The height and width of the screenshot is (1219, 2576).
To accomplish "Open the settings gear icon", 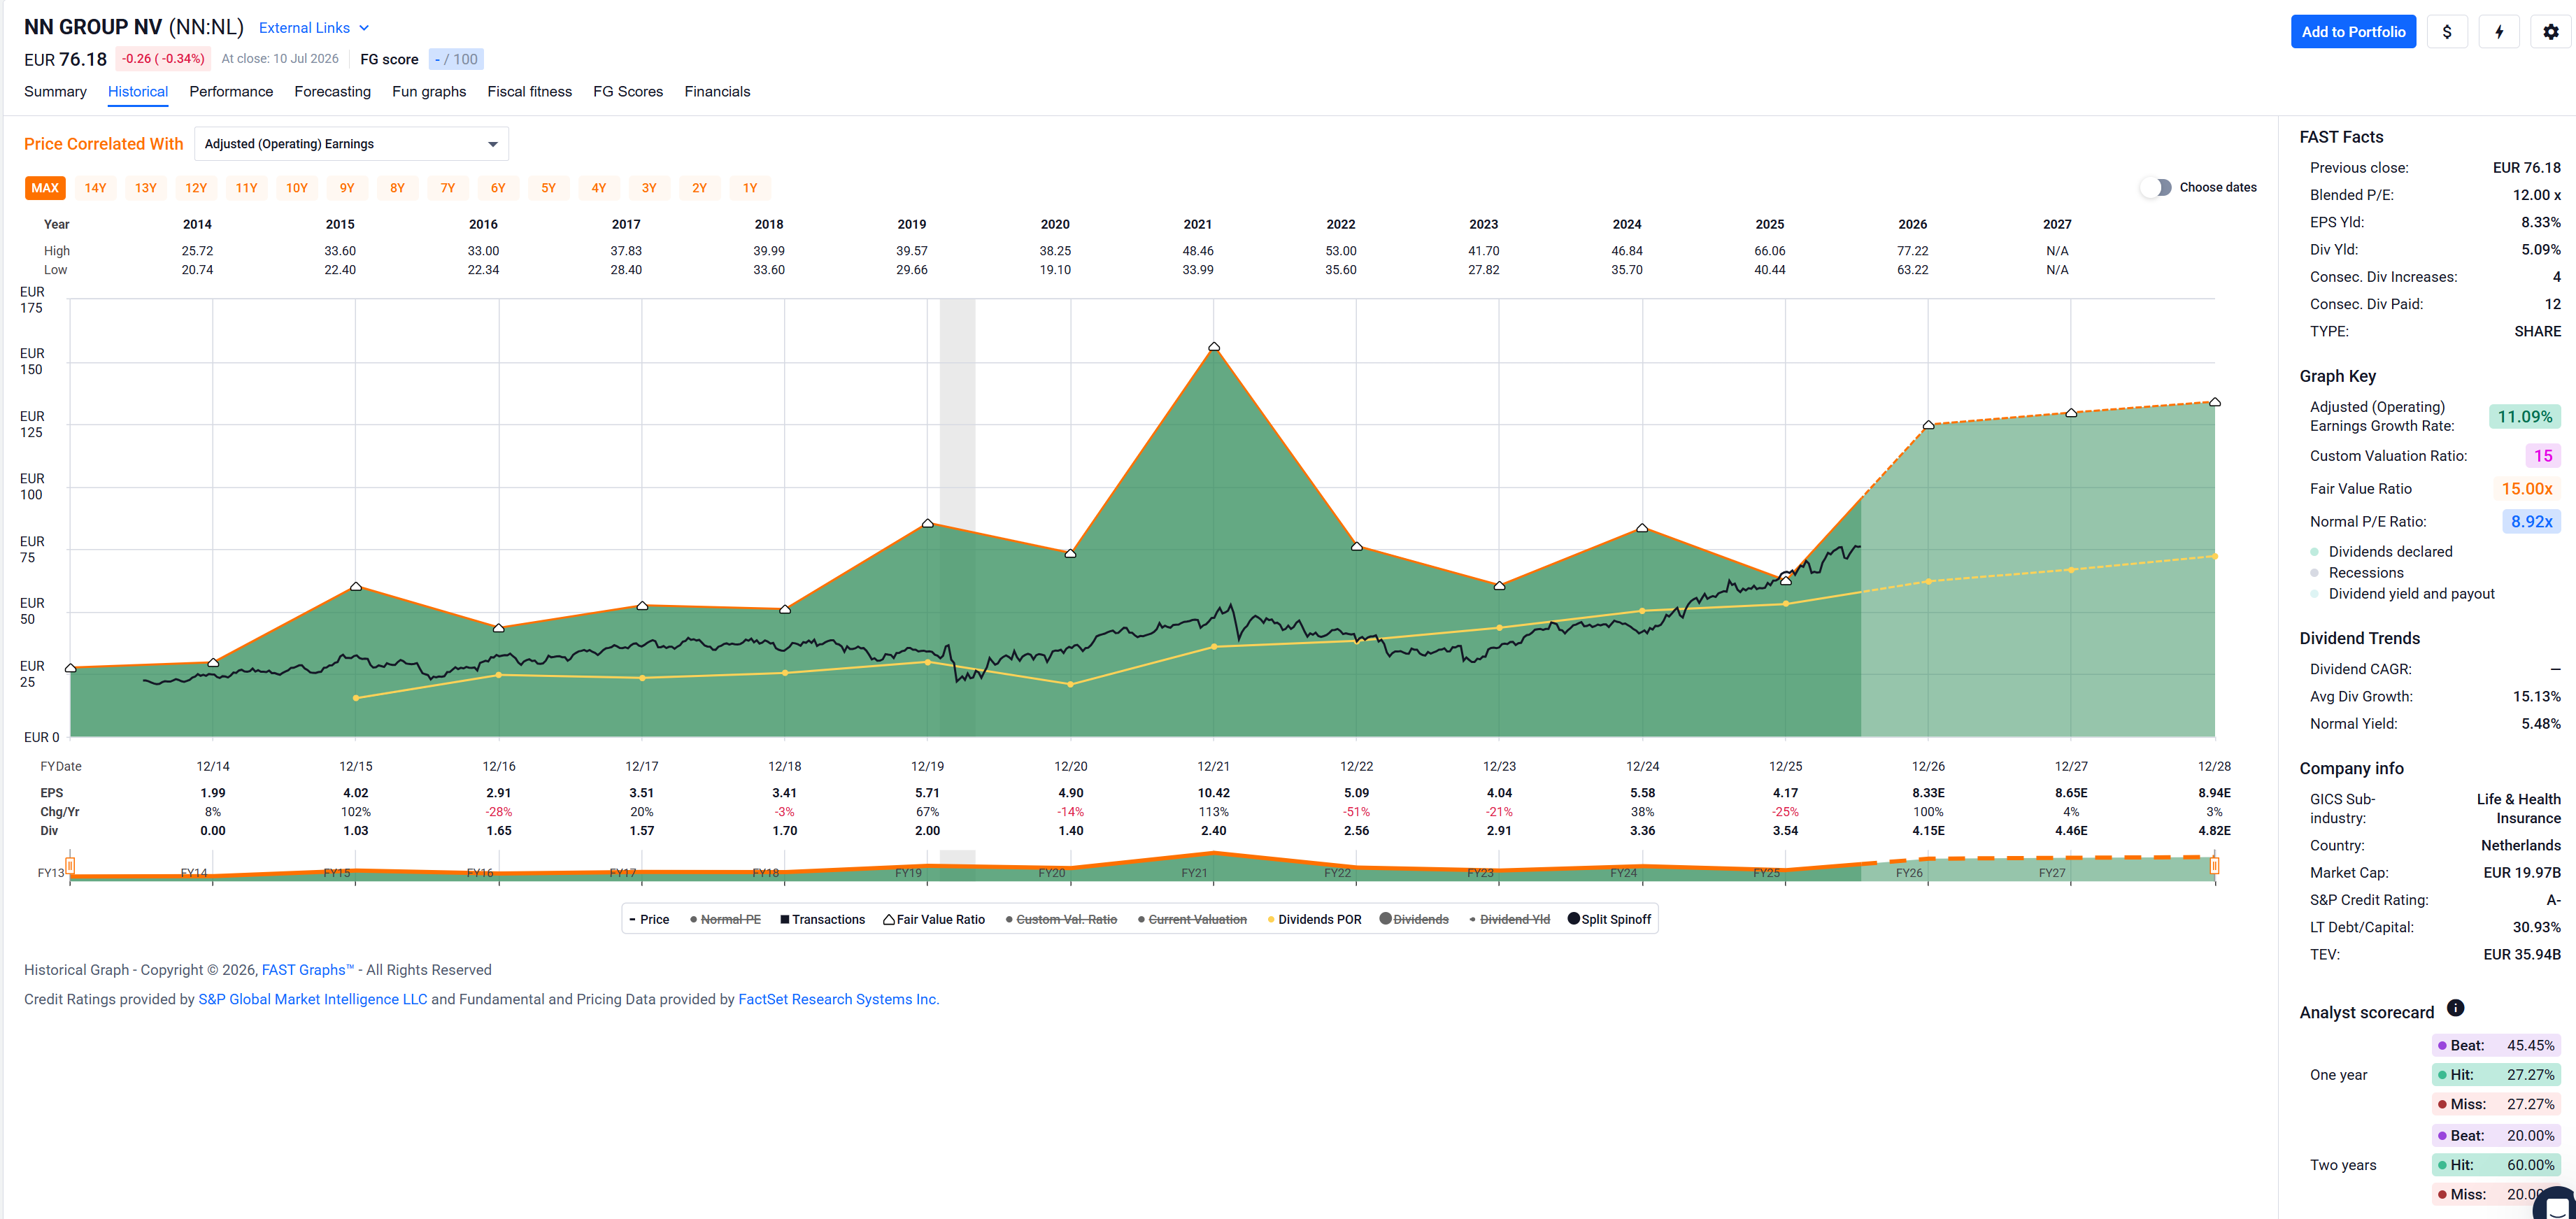I will point(2550,32).
